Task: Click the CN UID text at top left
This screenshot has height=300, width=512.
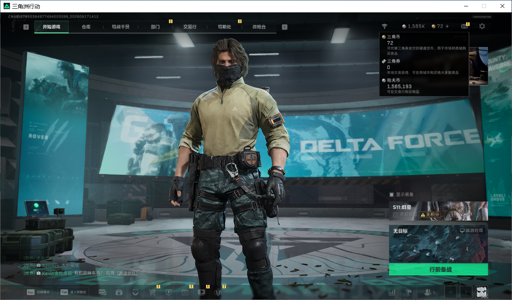Action: tap(54, 17)
